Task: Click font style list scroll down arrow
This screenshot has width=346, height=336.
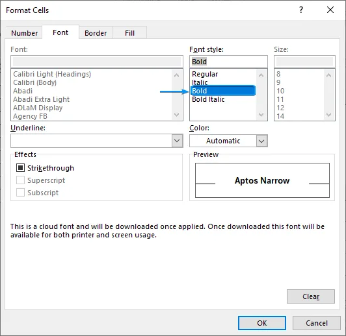Action: tap(261, 115)
